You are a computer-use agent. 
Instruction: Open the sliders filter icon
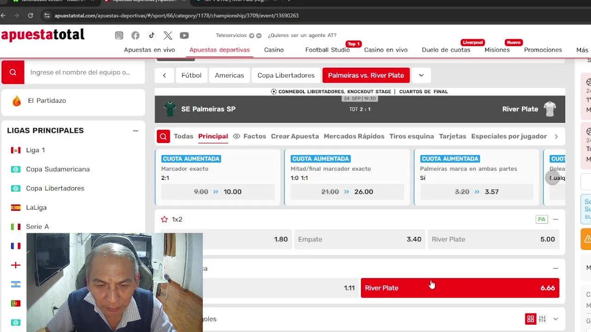tap(543, 319)
